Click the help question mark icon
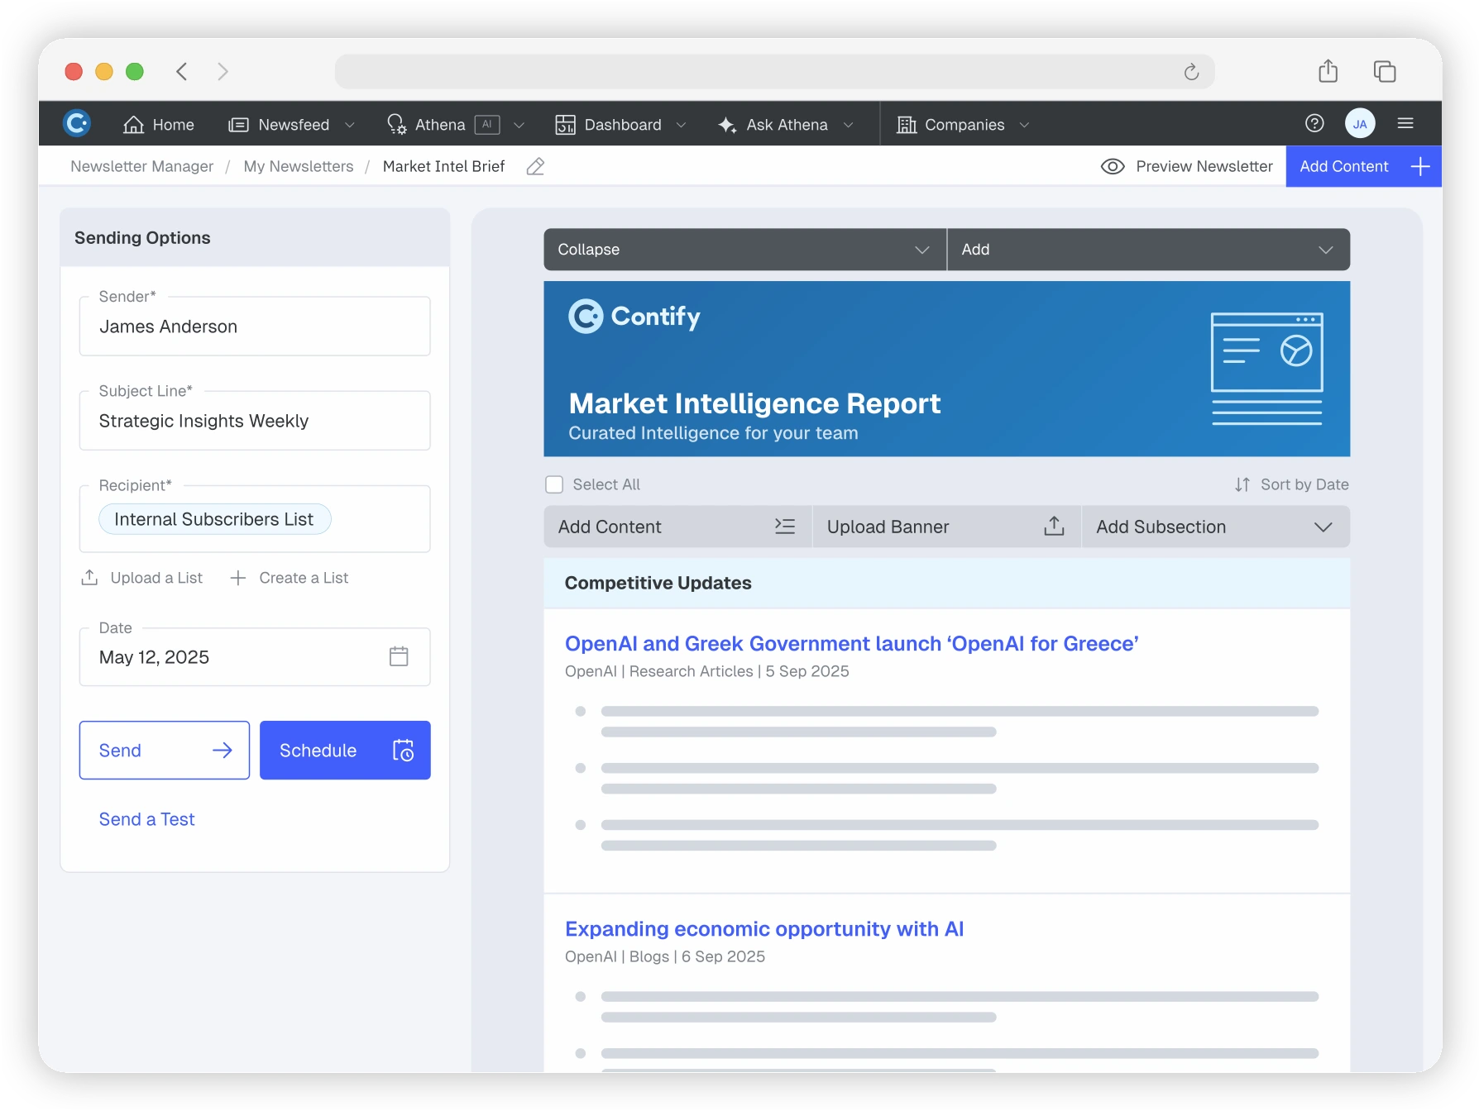 pyautogui.click(x=1314, y=124)
